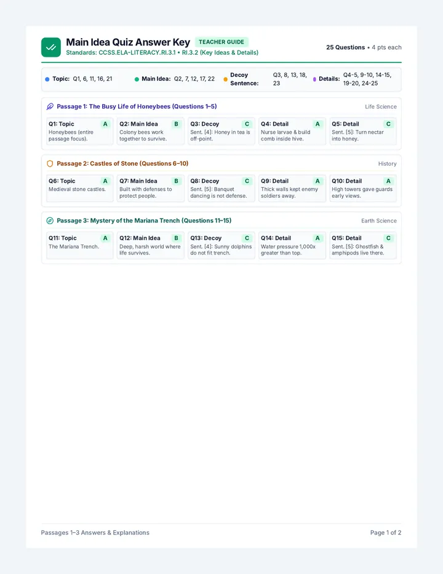The image size is (443, 574).
Task: Click answer badge A on Q10: Detail
Action: click(x=388, y=181)
